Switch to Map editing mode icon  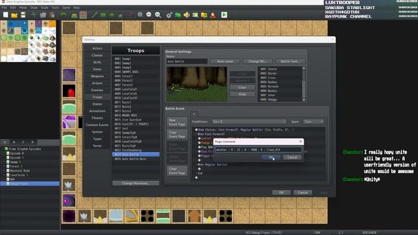(x=74, y=15)
